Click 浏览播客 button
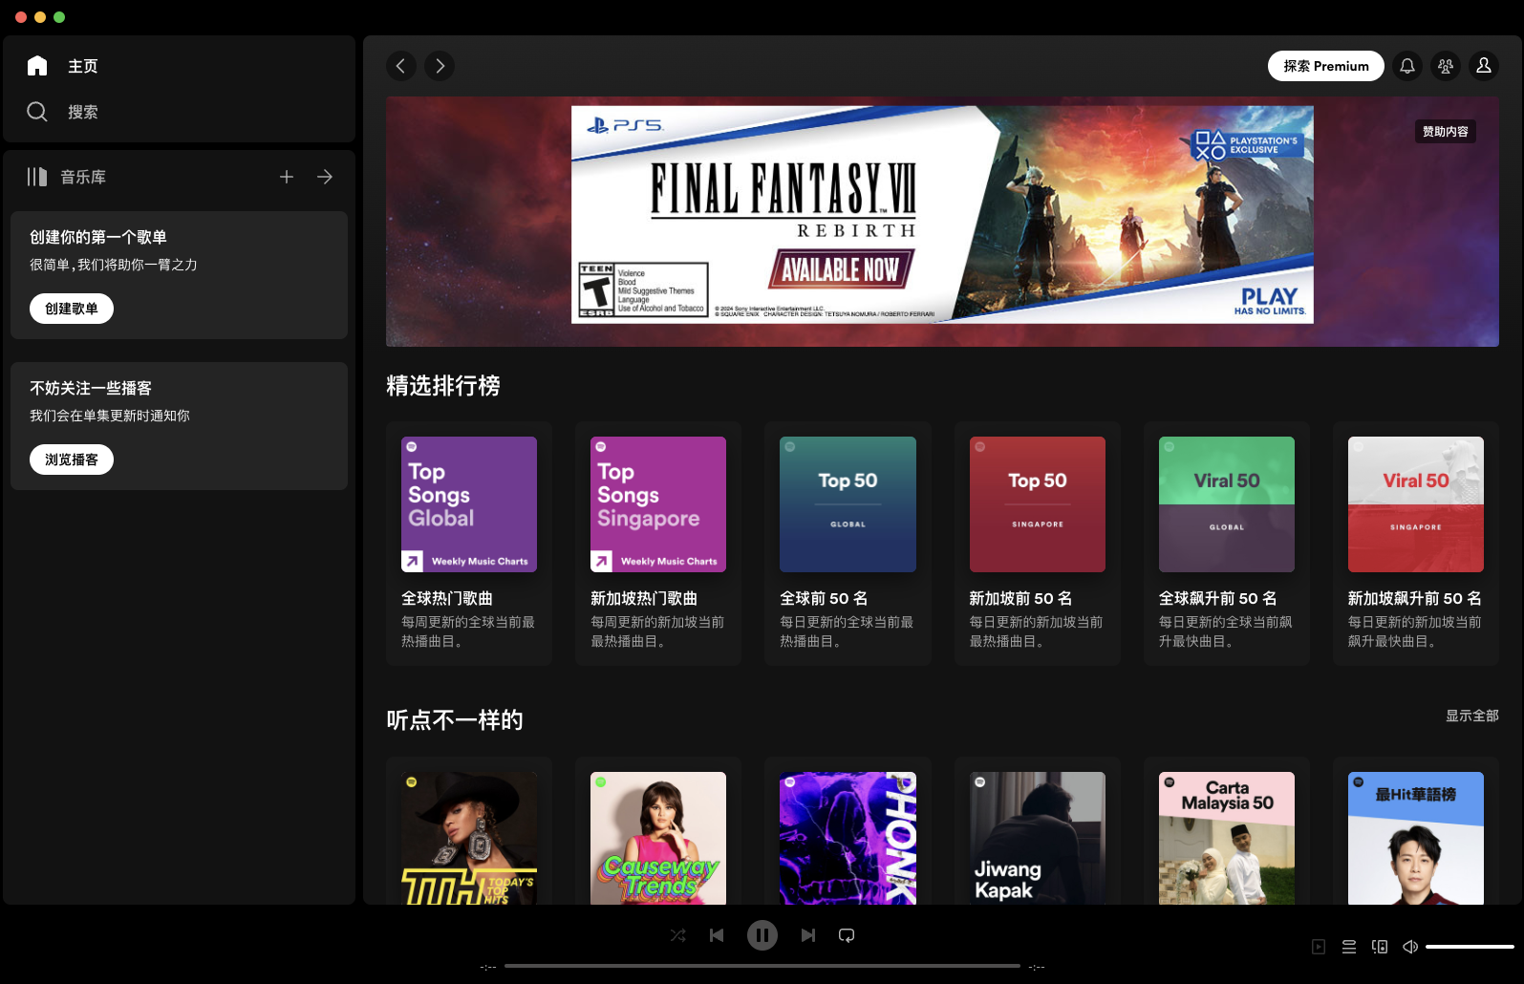1524x984 pixels. point(72,460)
